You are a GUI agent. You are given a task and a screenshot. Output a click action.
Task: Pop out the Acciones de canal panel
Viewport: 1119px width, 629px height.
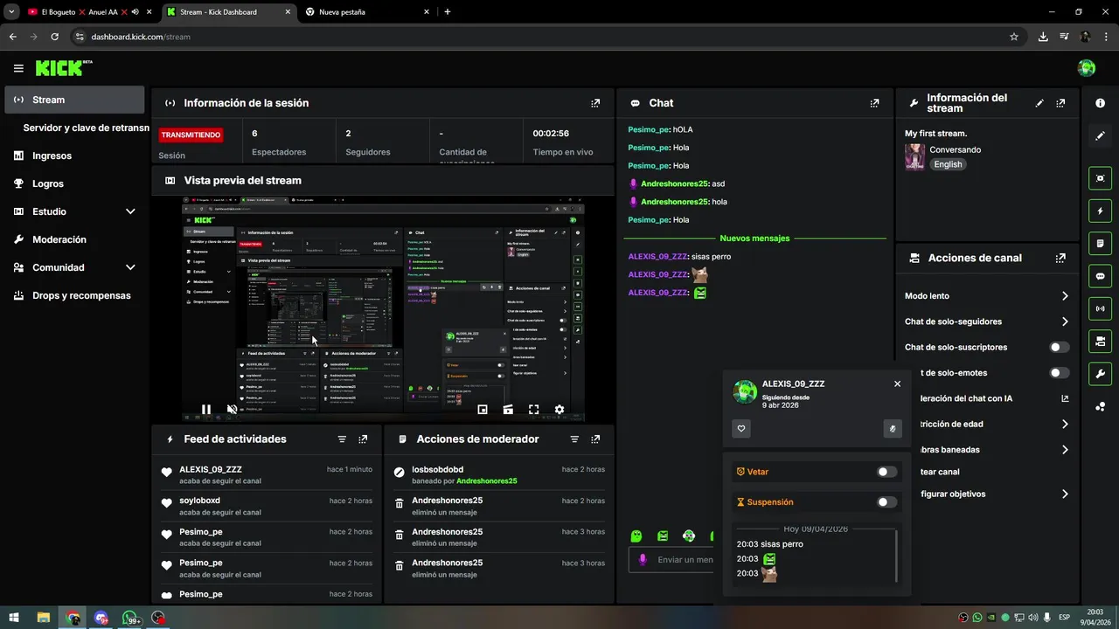(1060, 259)
